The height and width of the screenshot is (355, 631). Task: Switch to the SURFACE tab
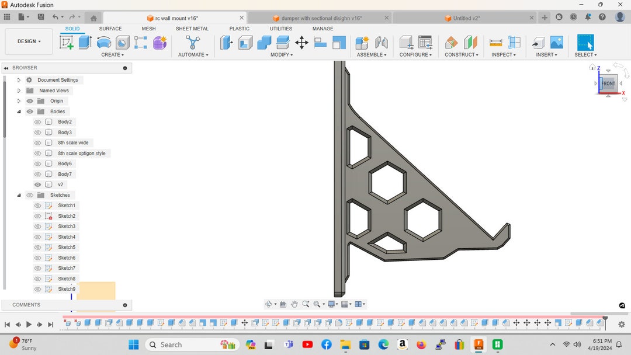point(110,29)
